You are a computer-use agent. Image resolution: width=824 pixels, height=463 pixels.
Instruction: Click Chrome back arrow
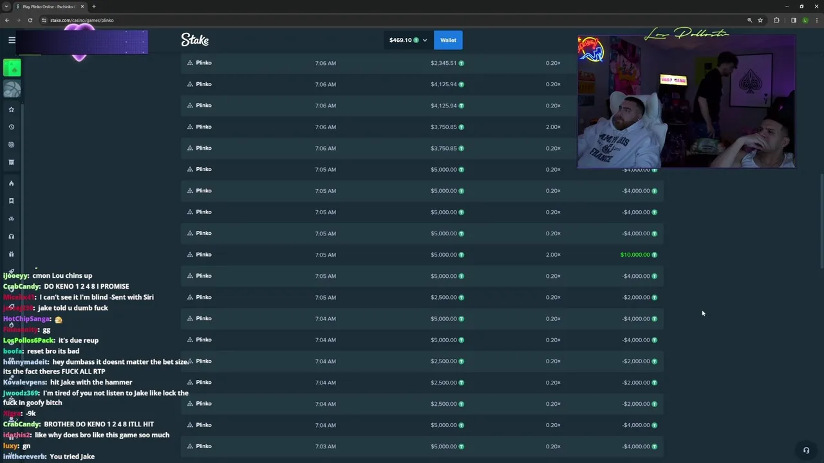7,20
